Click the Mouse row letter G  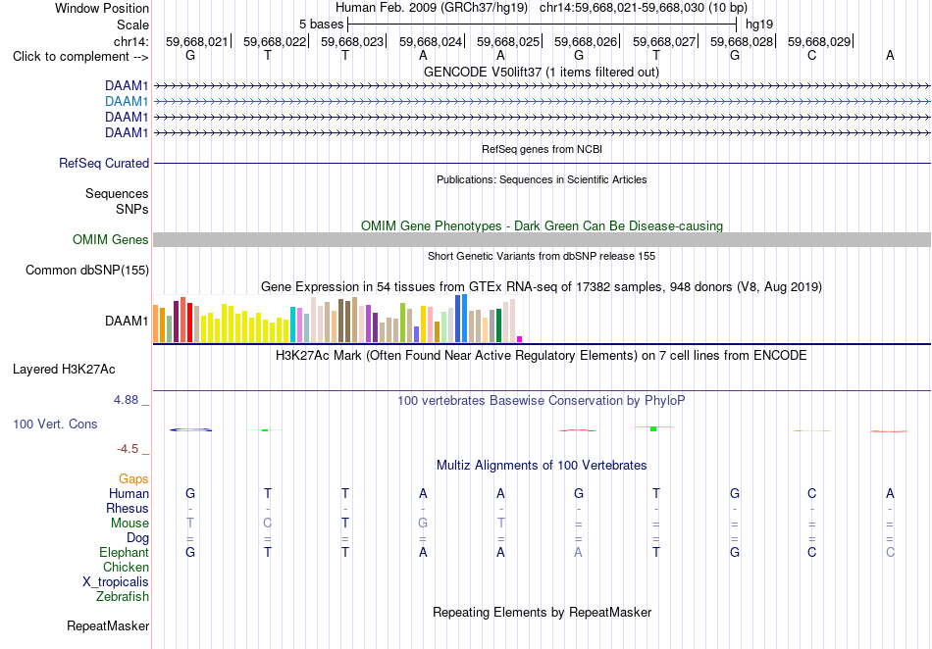pos(423,524)
